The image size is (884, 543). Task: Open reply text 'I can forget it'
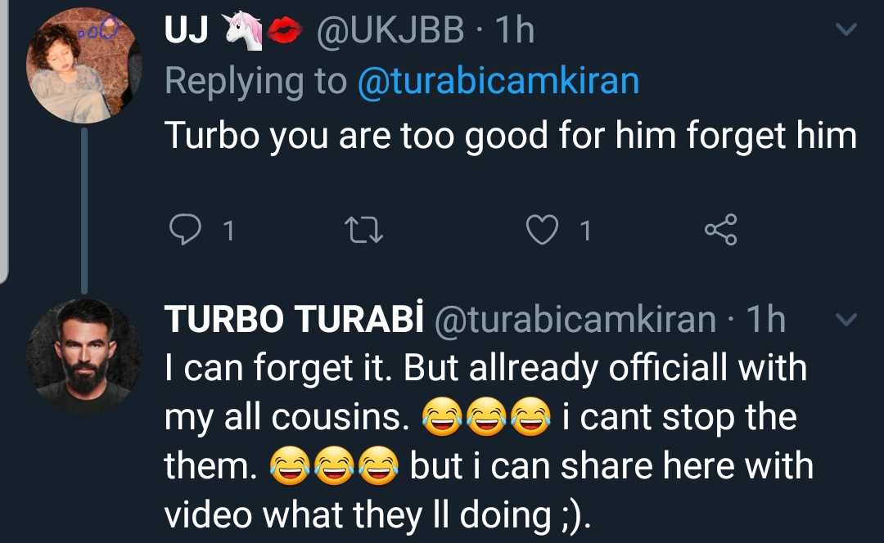coord(278,368)
